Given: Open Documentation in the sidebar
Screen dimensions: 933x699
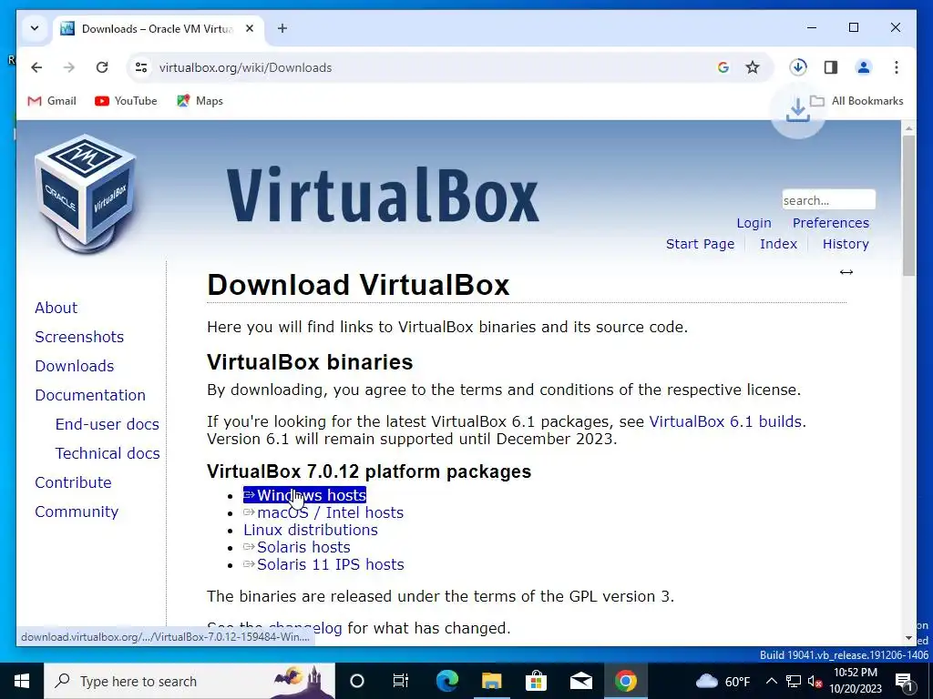Looking at the screenshot, I should point(90,395).
